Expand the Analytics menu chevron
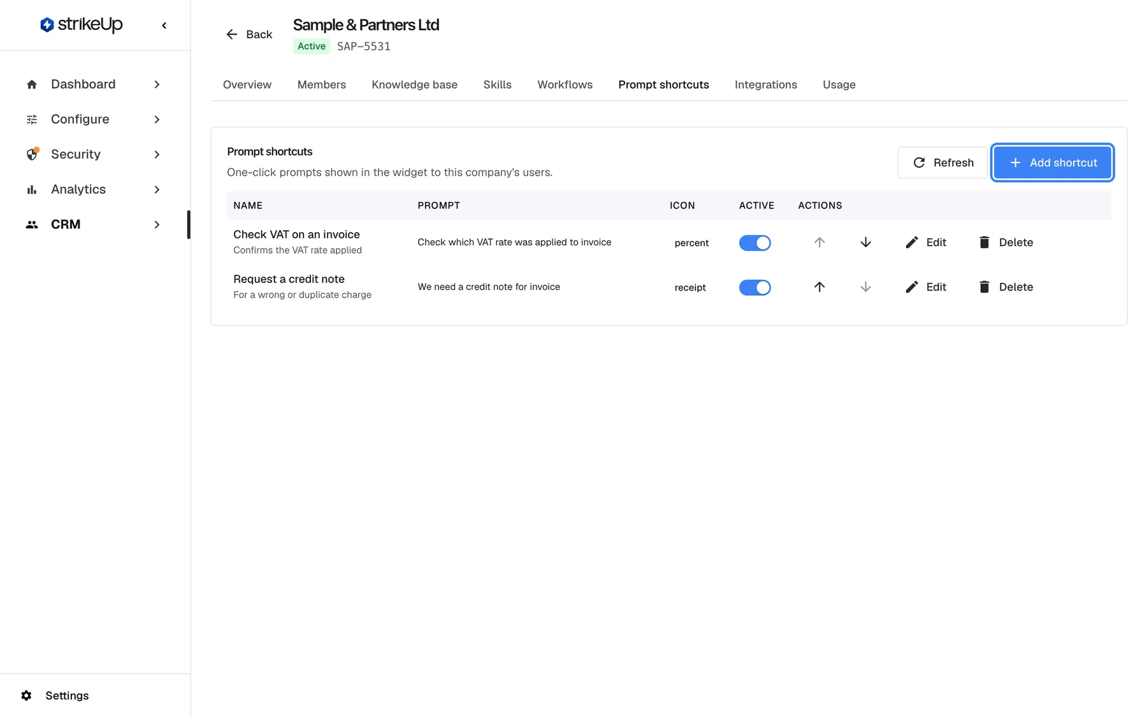Screen dimensions: 1147x717 point(157,189)
